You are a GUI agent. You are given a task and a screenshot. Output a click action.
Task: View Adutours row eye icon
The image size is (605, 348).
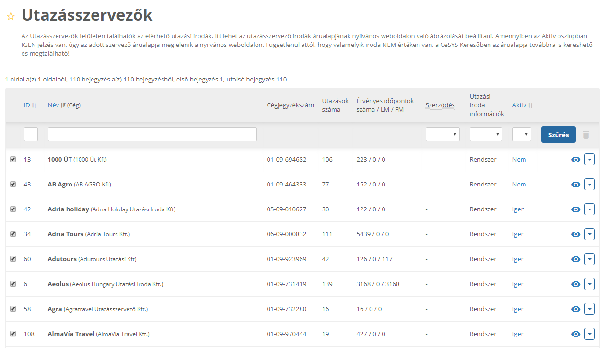576,259
